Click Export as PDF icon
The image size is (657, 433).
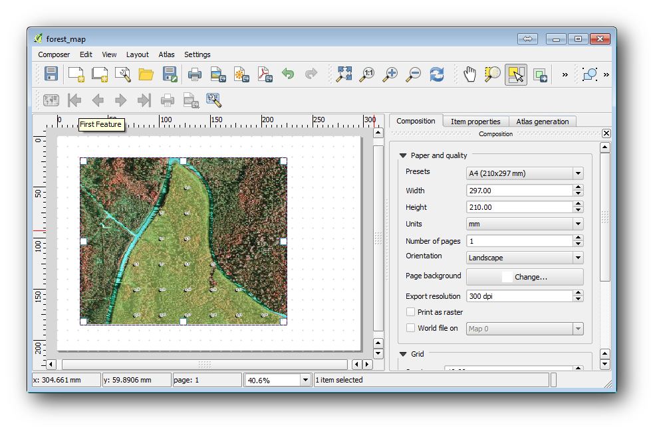[265, 74]
